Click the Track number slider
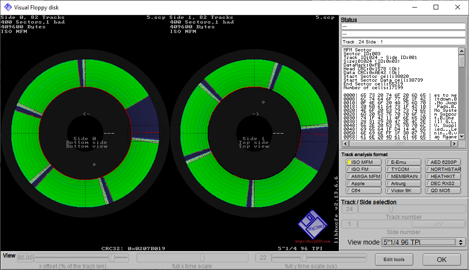 pos(412,209)
